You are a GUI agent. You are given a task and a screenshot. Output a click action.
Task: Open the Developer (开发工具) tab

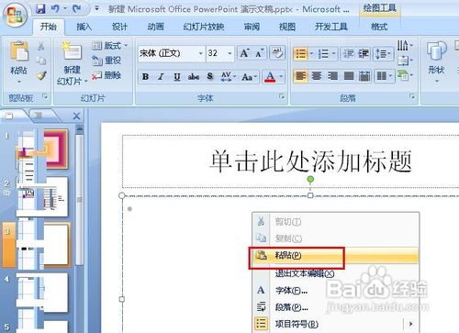tap(331, 27)
